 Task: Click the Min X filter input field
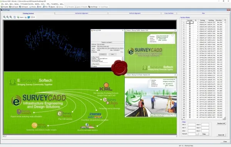pos(192,125)
